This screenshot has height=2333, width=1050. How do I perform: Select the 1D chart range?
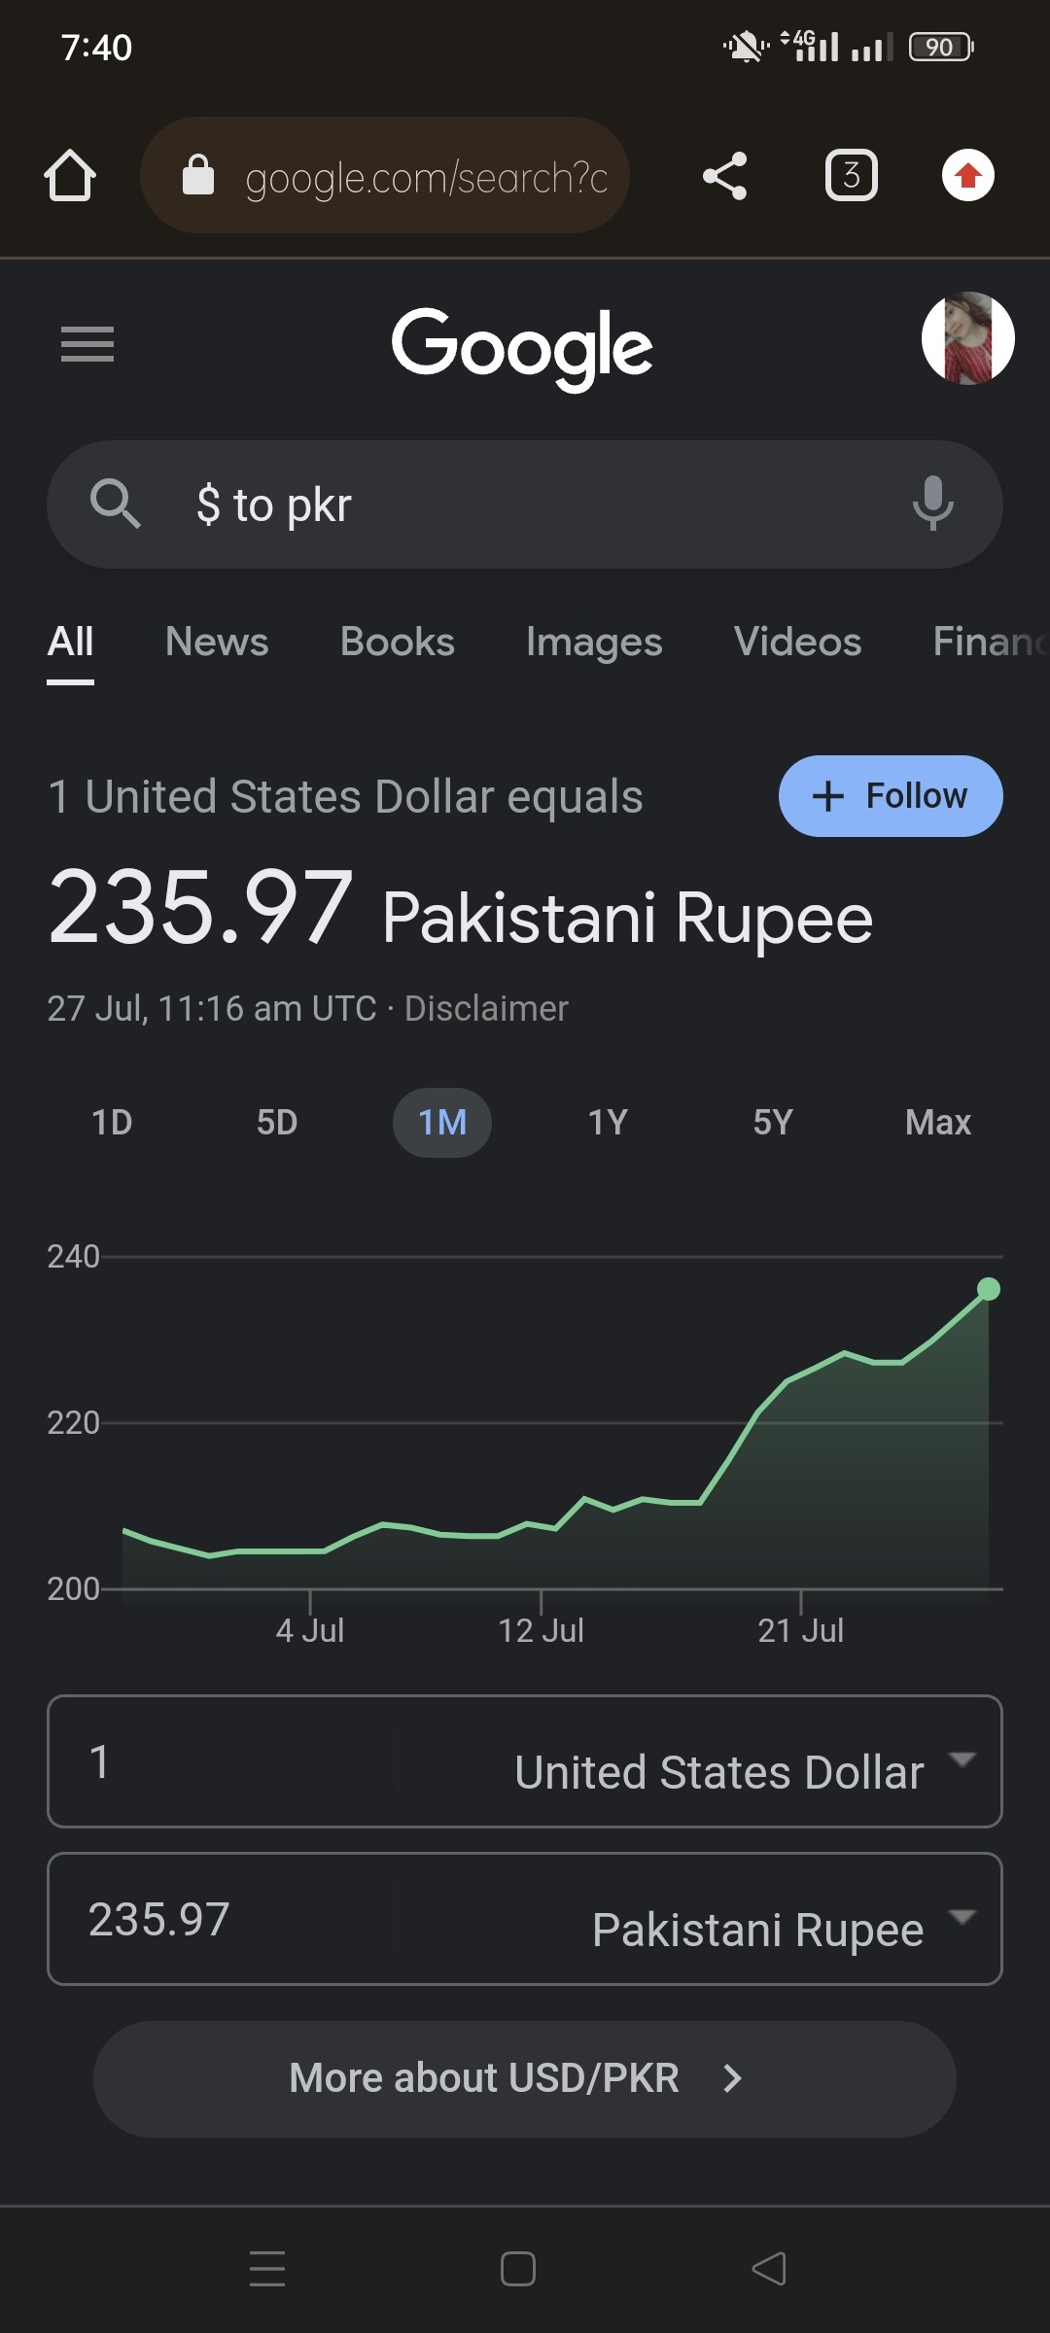[x=112, y=1123]
